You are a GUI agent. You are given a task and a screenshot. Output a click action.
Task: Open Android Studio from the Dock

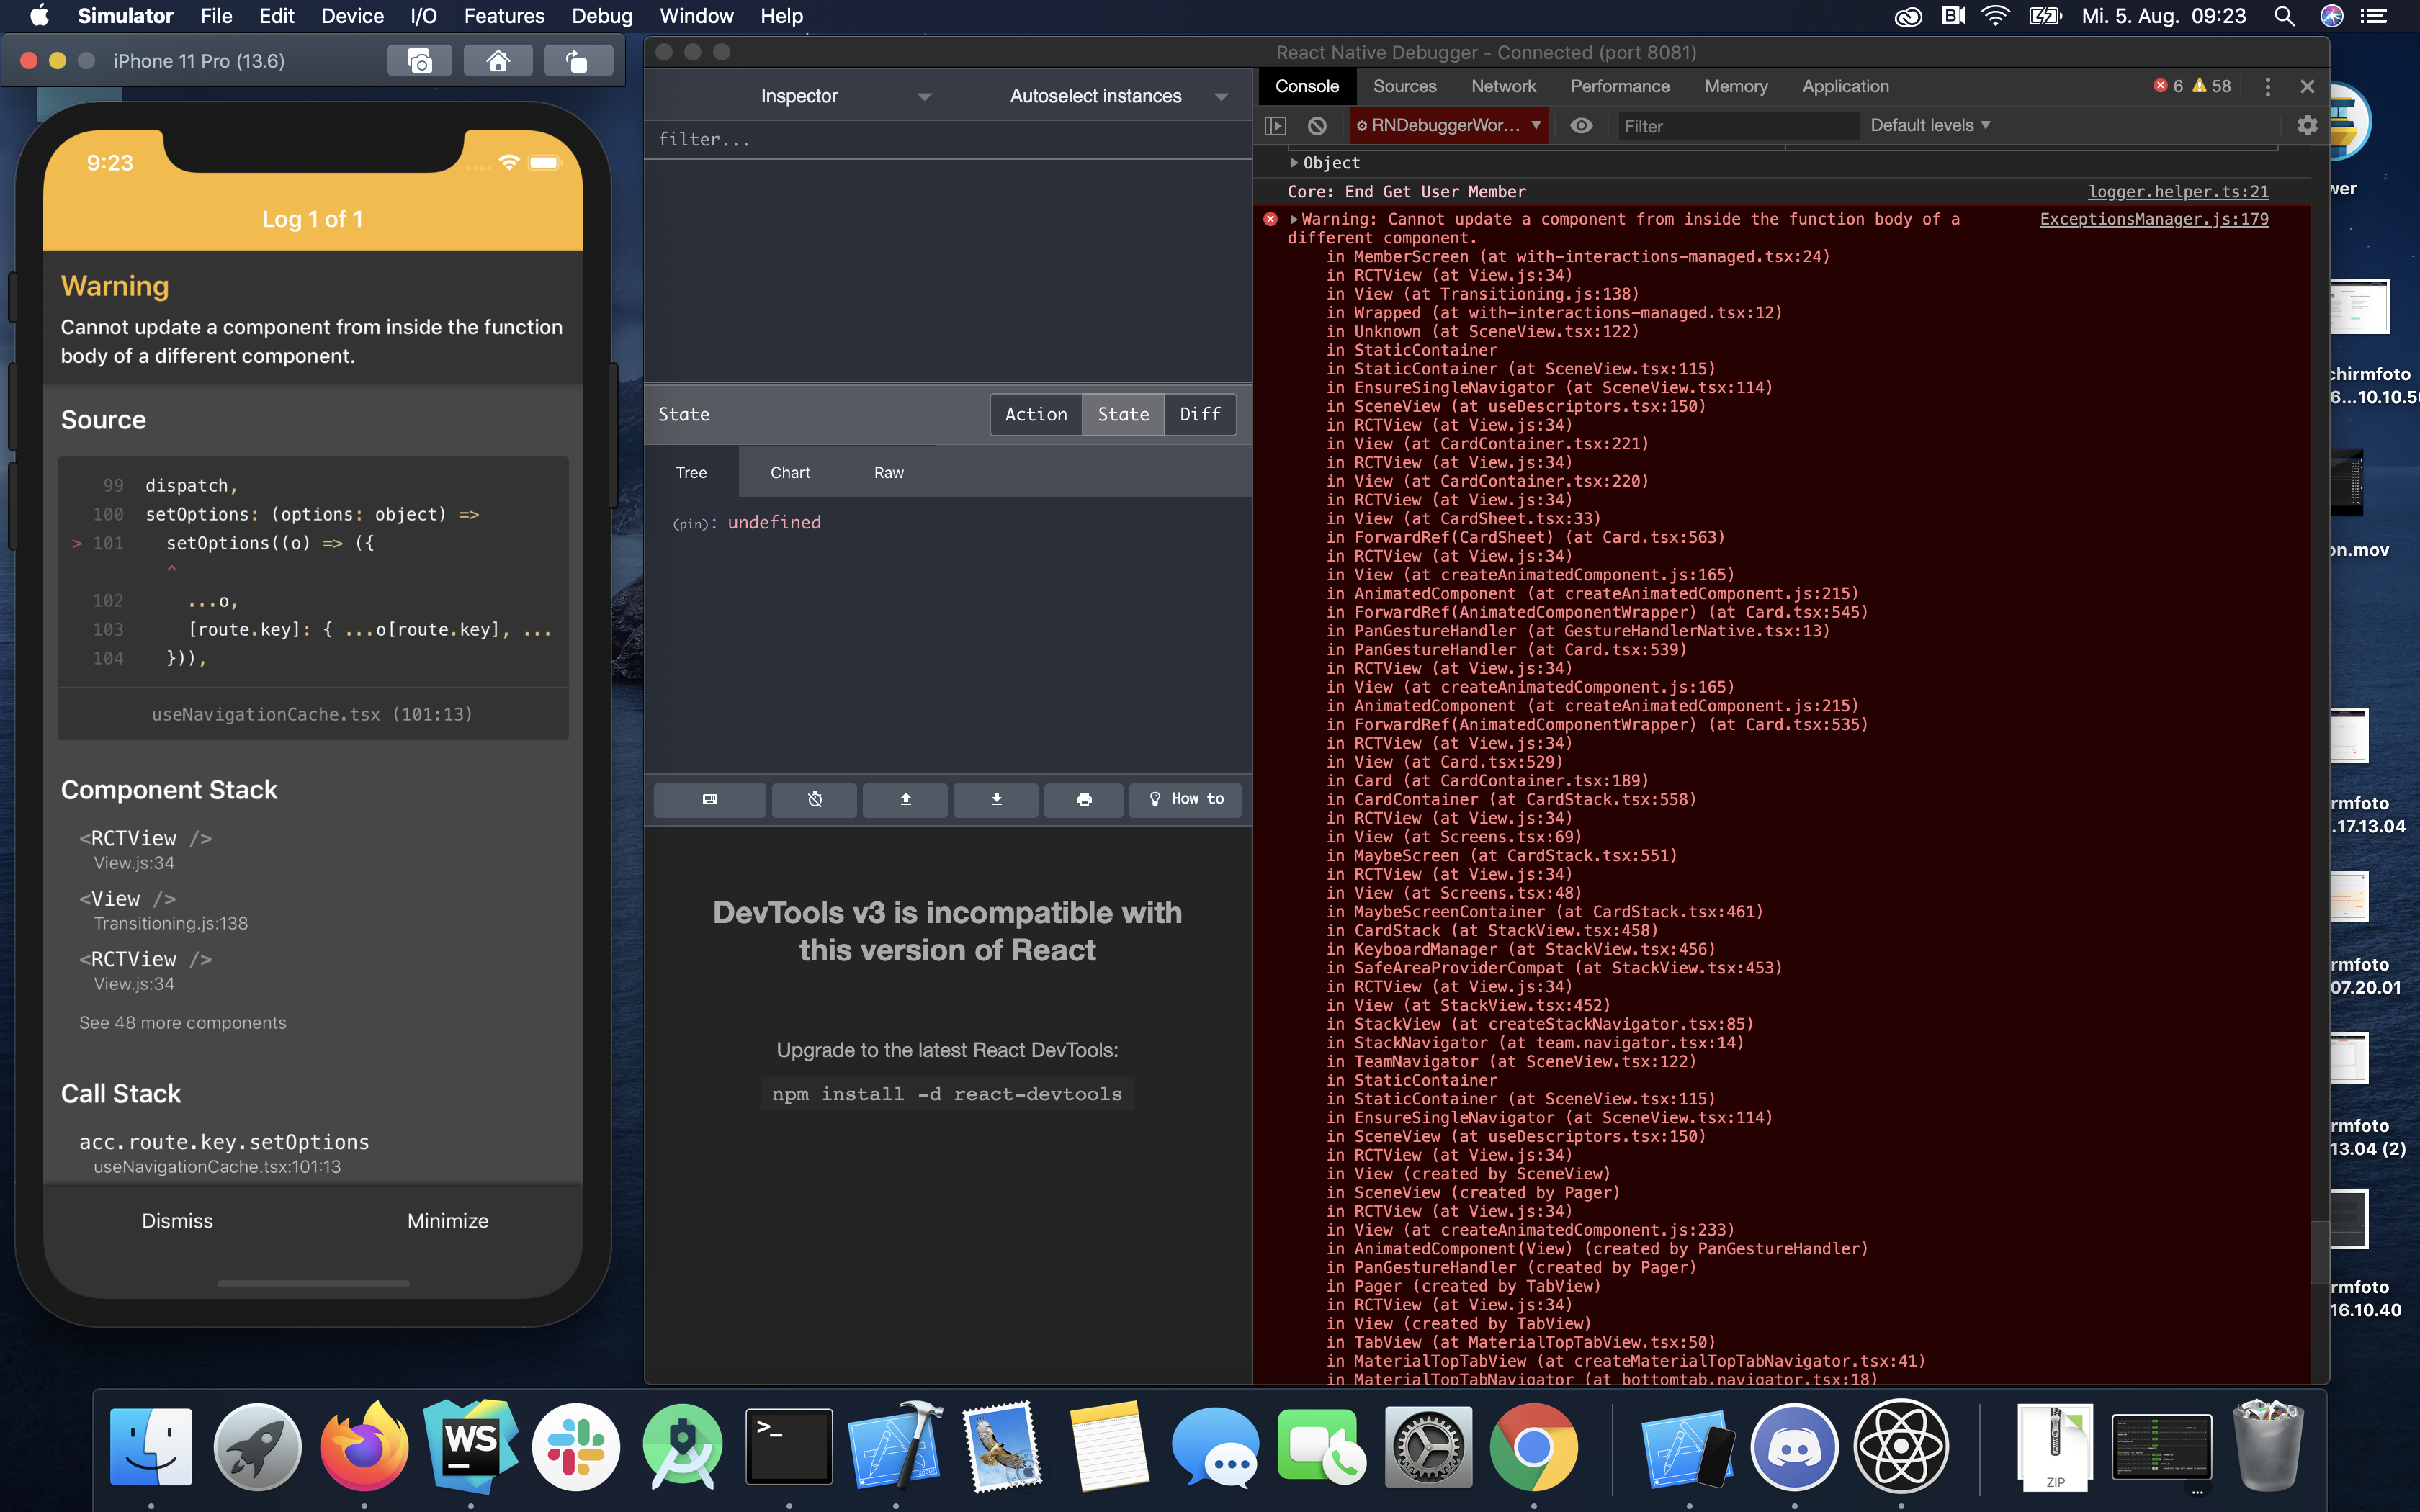coord(683,1447)
